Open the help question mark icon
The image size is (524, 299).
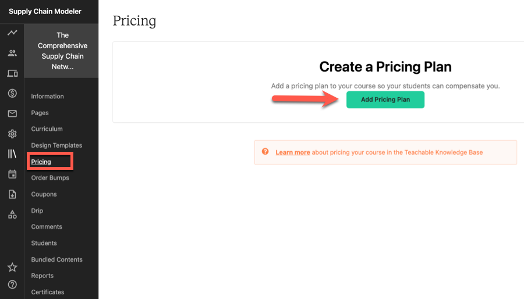(12, 284)
